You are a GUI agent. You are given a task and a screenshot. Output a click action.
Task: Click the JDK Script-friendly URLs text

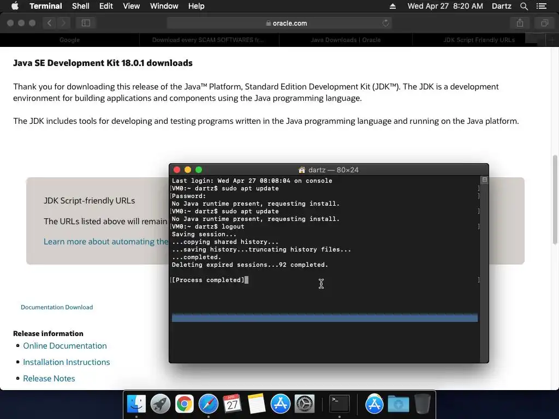[89, 201]
